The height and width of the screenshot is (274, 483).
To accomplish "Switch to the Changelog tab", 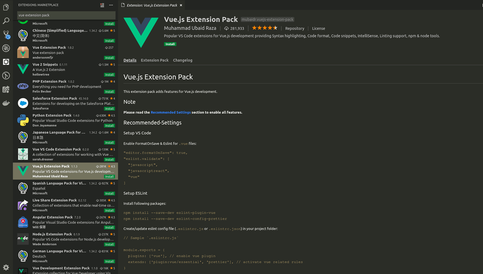I will [x=182, y=60].
